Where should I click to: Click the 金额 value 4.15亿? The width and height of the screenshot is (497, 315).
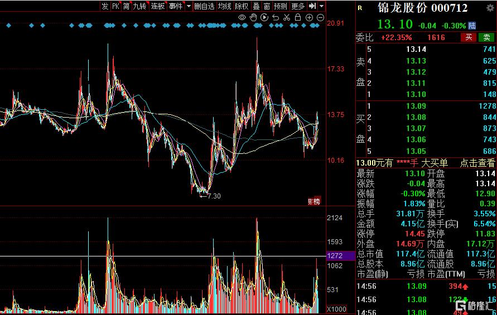412,224
